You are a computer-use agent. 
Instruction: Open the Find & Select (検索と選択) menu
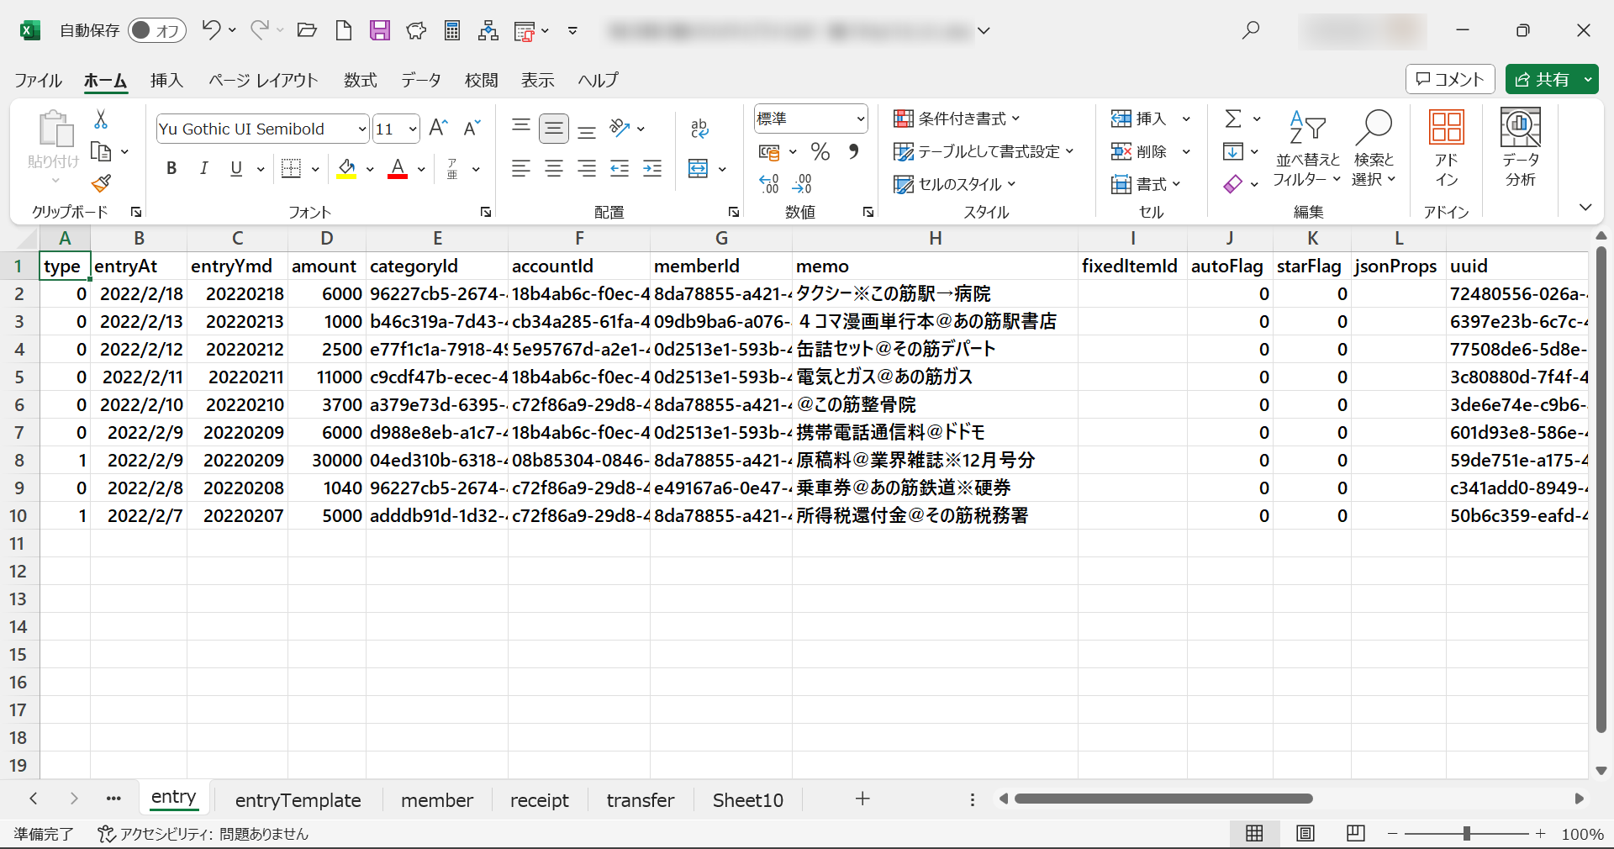tap(1374, 148)
